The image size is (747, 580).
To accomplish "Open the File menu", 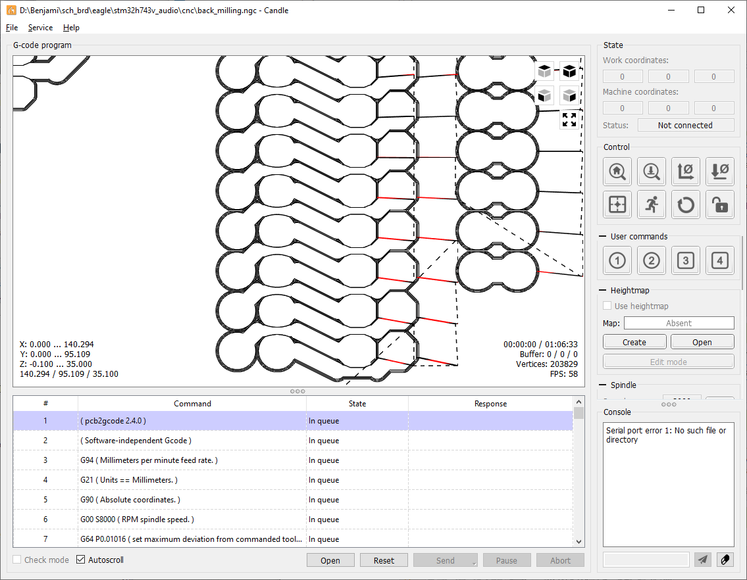I will pyautogui.click(x=12, y=28).
